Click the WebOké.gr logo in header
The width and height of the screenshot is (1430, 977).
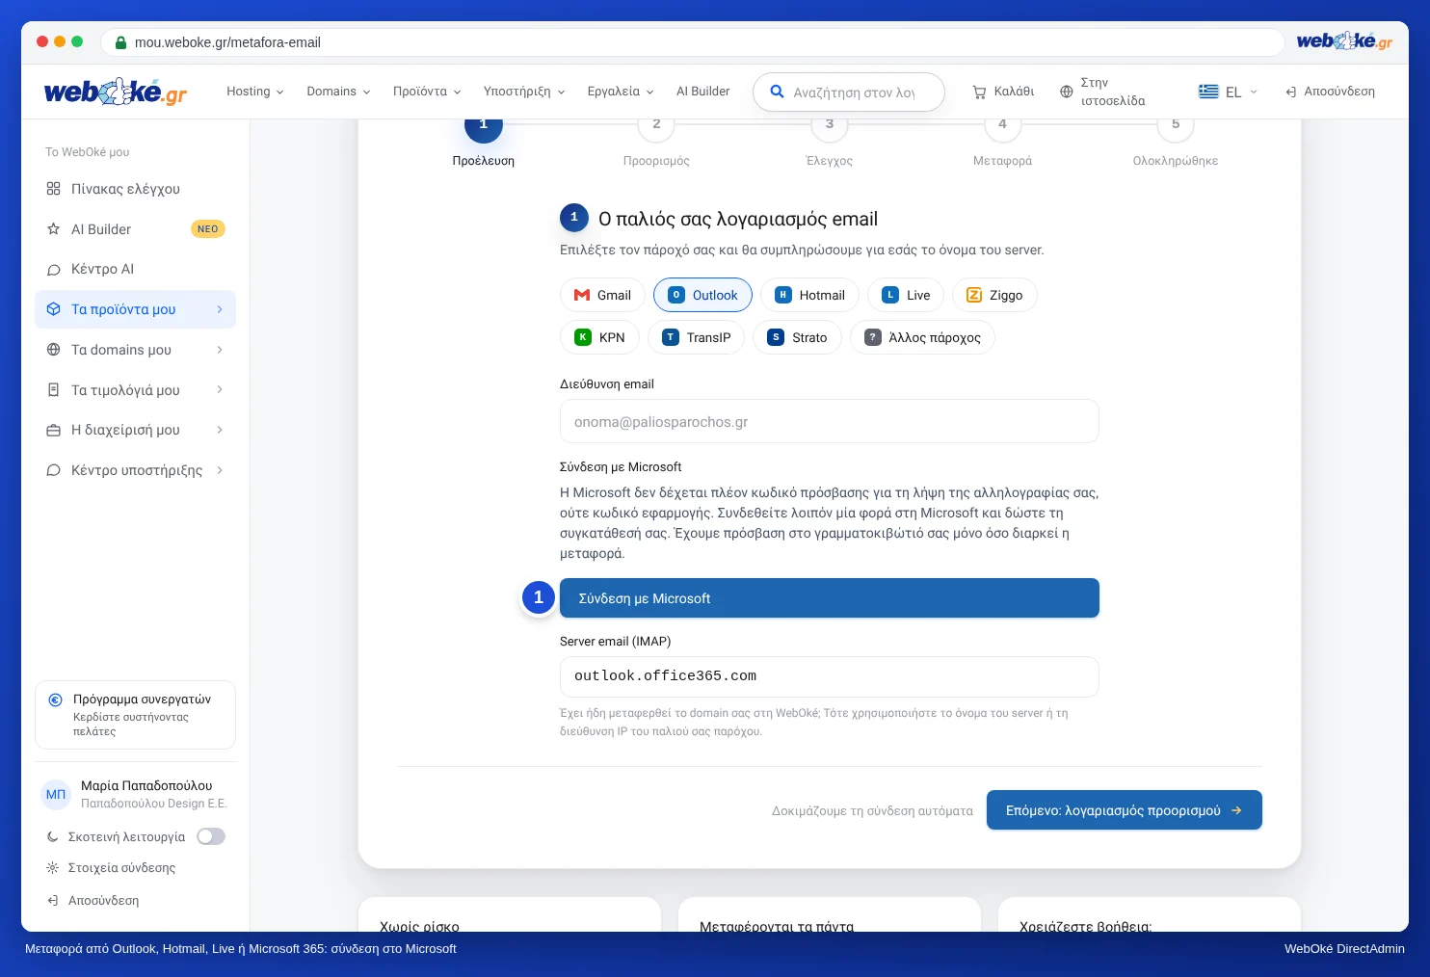(116, 92)
